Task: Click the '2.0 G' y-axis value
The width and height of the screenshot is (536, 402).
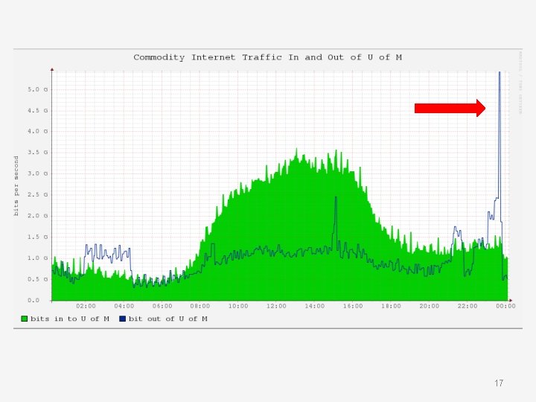Action: click(x=38, y=216)
